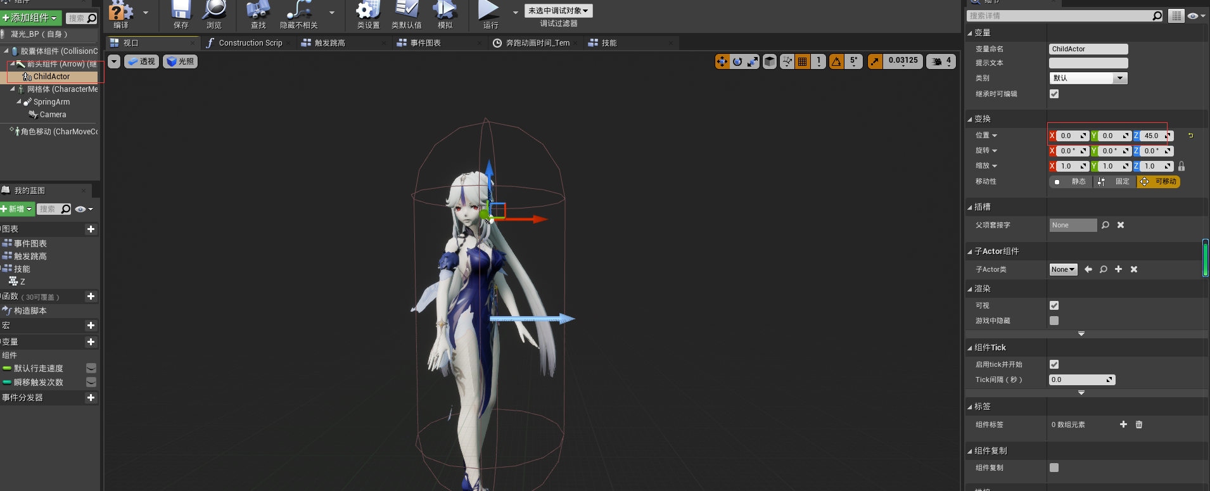Click the Save (保存) toolbar icon
Viewport: 1210px width, 491px height.
coord(181,10)
